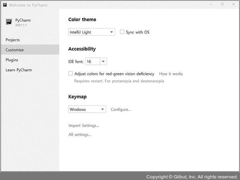
Task: Maximize the Welcome to PyCharm window
Action: point(222,4)
